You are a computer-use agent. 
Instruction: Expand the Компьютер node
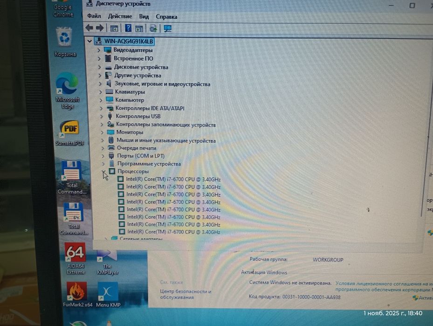point(101,100)
